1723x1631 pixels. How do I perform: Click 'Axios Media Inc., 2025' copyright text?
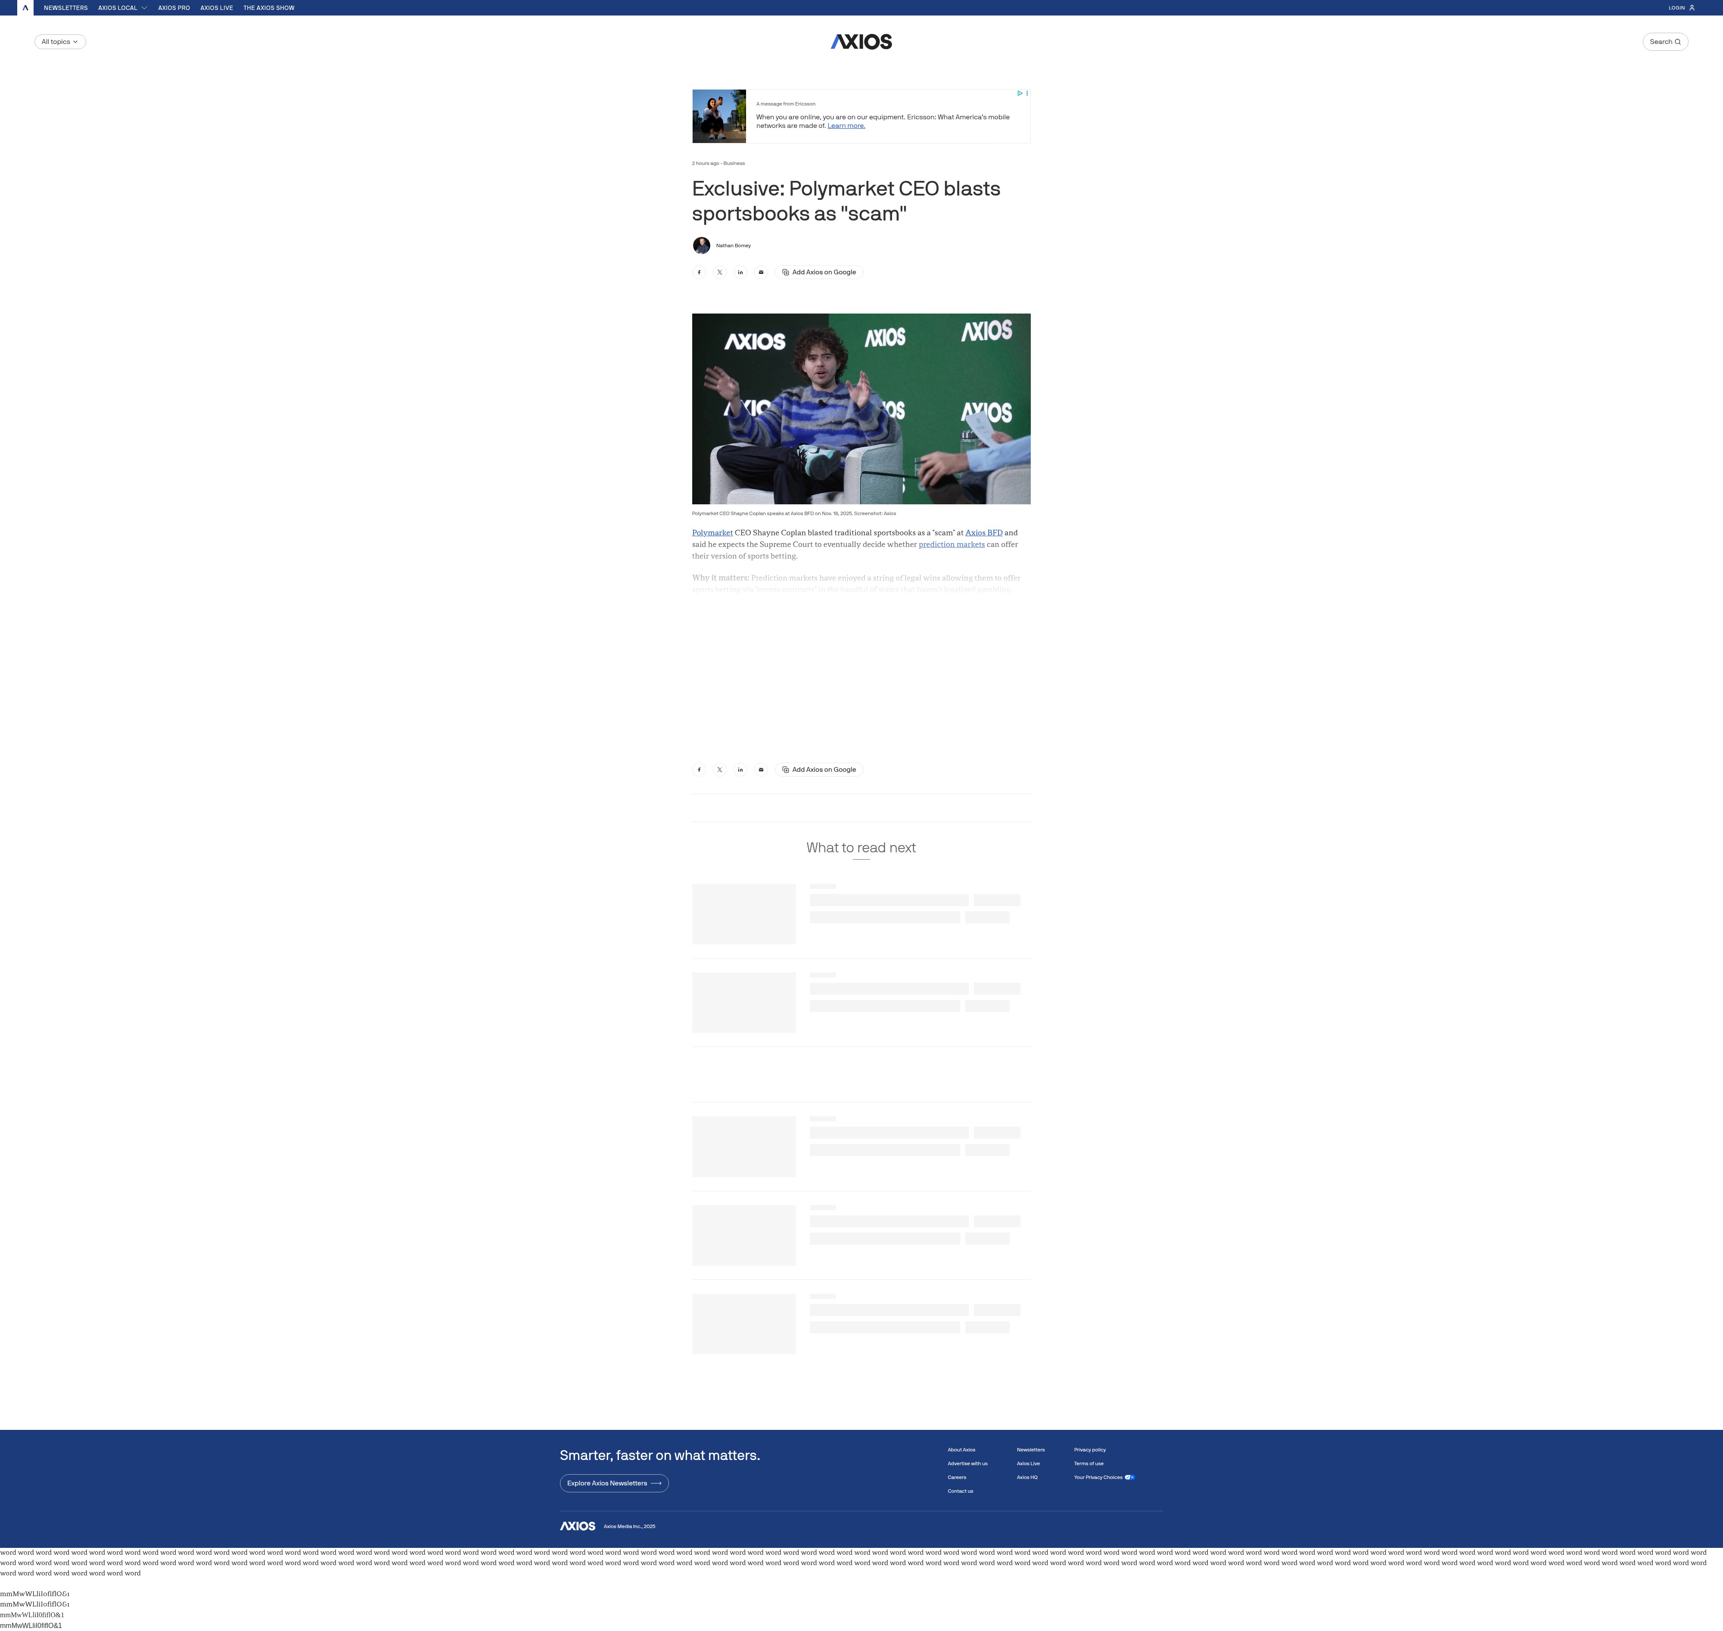pyautogui.click(x=629, y=1526)
